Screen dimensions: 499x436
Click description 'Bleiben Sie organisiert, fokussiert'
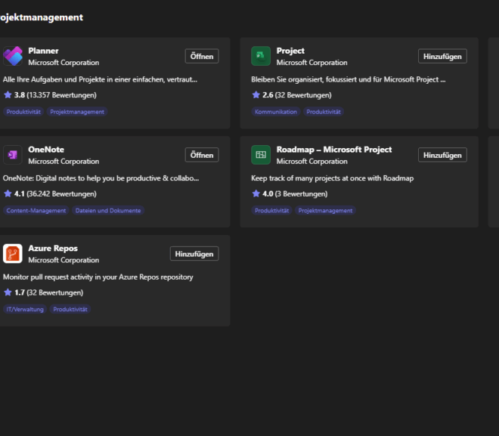point(348,79)
